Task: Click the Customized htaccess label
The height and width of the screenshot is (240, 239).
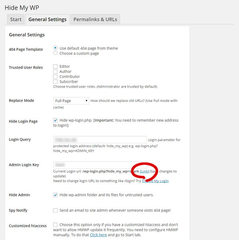Action: tap(27, 226)
